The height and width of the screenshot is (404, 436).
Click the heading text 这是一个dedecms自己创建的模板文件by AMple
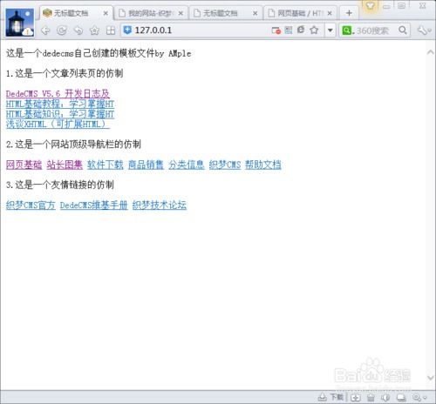pyautogui.click(x=99, y=53)
